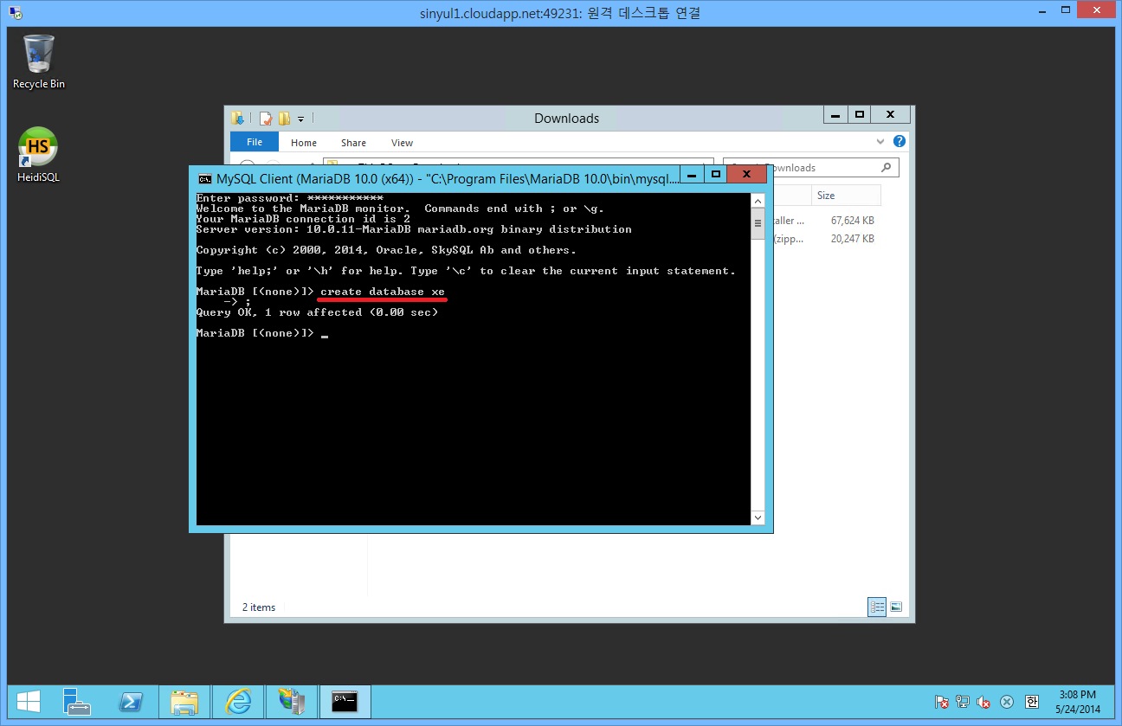Open Customize Quick Access Toolbar dropdown
The height and width of the screenshot is (726, 1122).
click(300, 119)
